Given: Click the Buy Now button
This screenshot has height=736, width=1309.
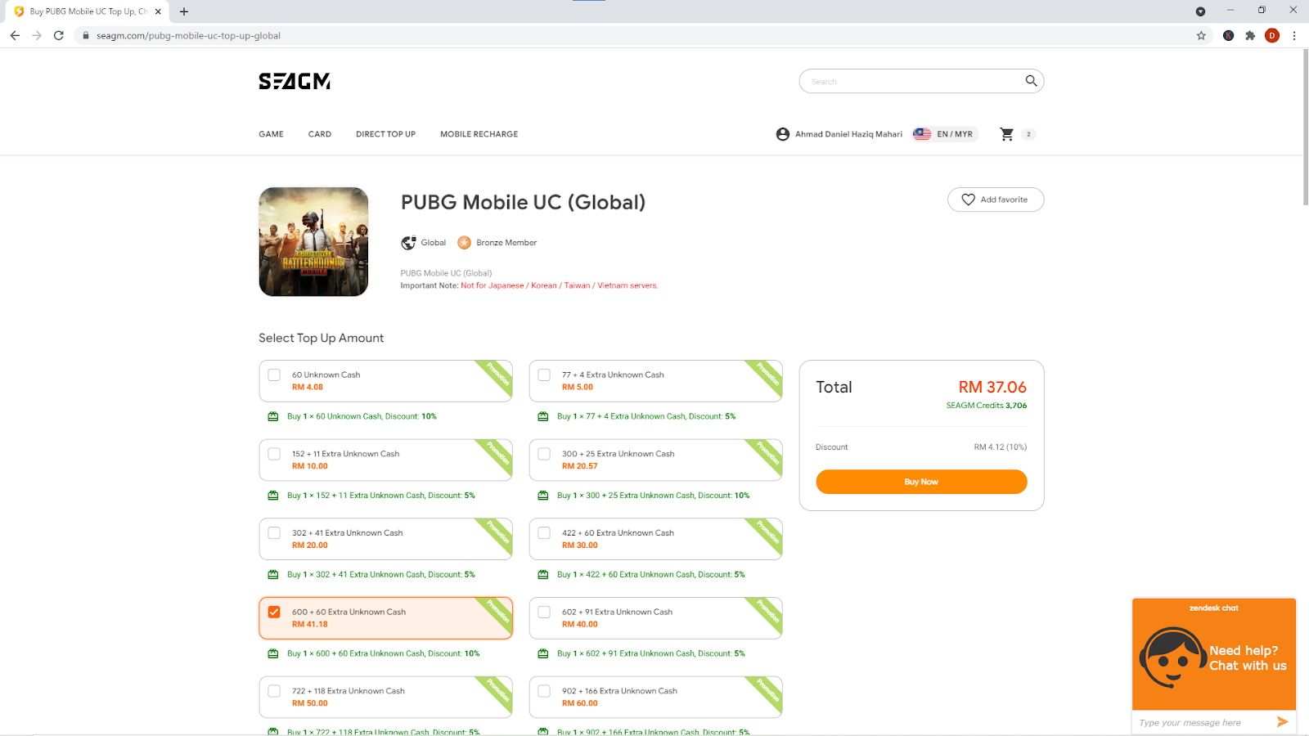Looking at the screenshot, I should point(921,482).
